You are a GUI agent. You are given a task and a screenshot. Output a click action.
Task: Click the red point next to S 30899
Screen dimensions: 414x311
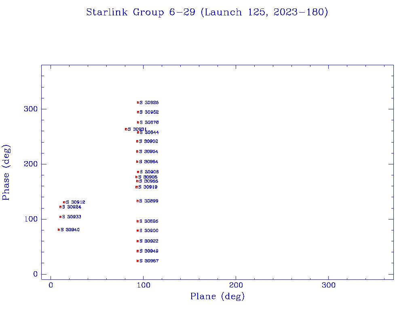pos(137,201)
